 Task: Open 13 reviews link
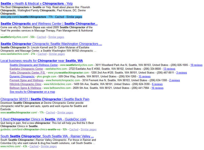tap(169, 69)
